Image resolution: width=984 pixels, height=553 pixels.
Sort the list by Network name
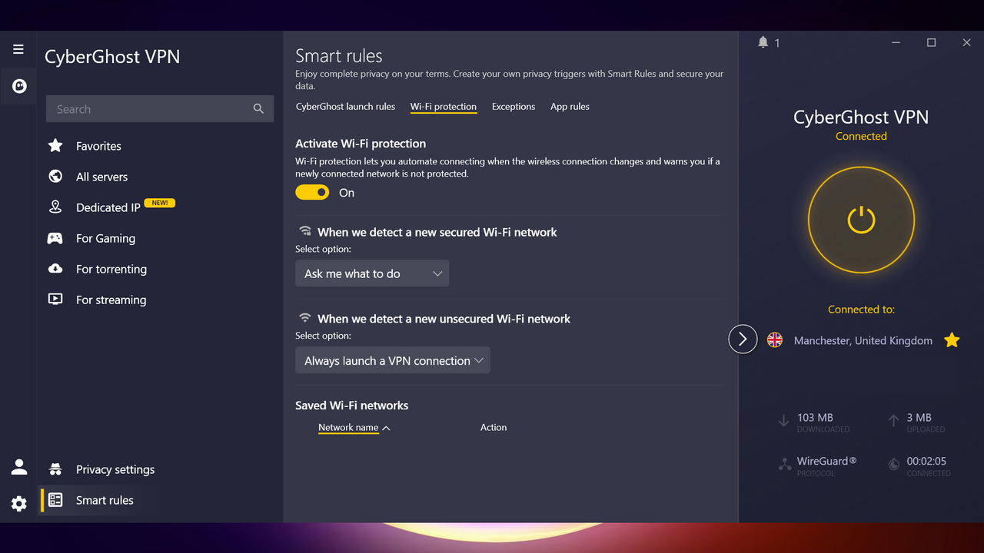click(x=348, y=427)
